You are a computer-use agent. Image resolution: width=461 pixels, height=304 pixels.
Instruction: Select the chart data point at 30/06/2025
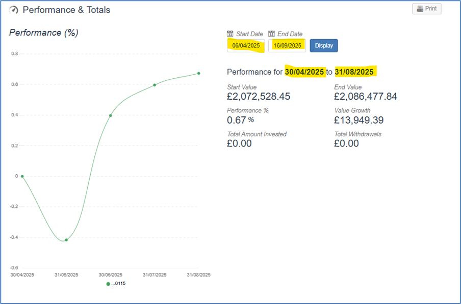(110, 115)
